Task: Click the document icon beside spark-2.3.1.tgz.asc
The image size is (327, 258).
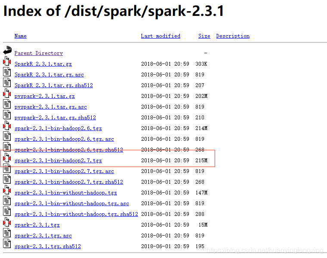Action: tap(7, 233)
